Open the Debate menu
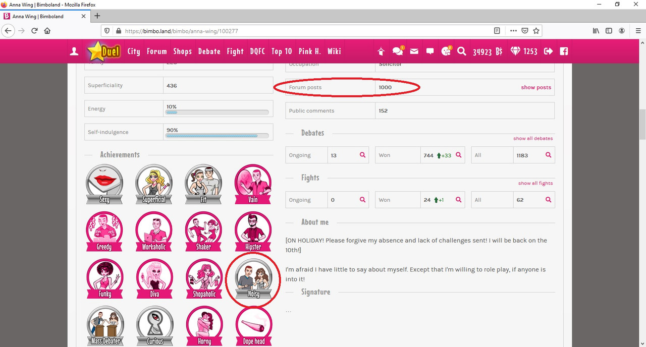This screenshot has height=347, width=646. pyautogui.click(x=209, y=51)
